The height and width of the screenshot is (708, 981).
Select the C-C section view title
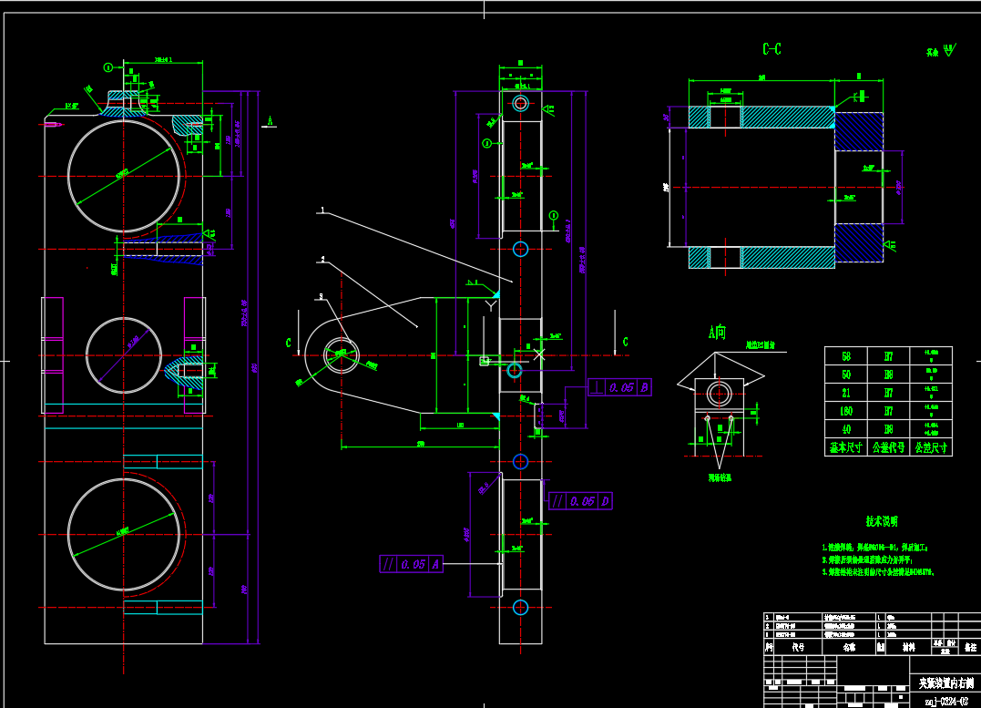[x=772, y=49]
